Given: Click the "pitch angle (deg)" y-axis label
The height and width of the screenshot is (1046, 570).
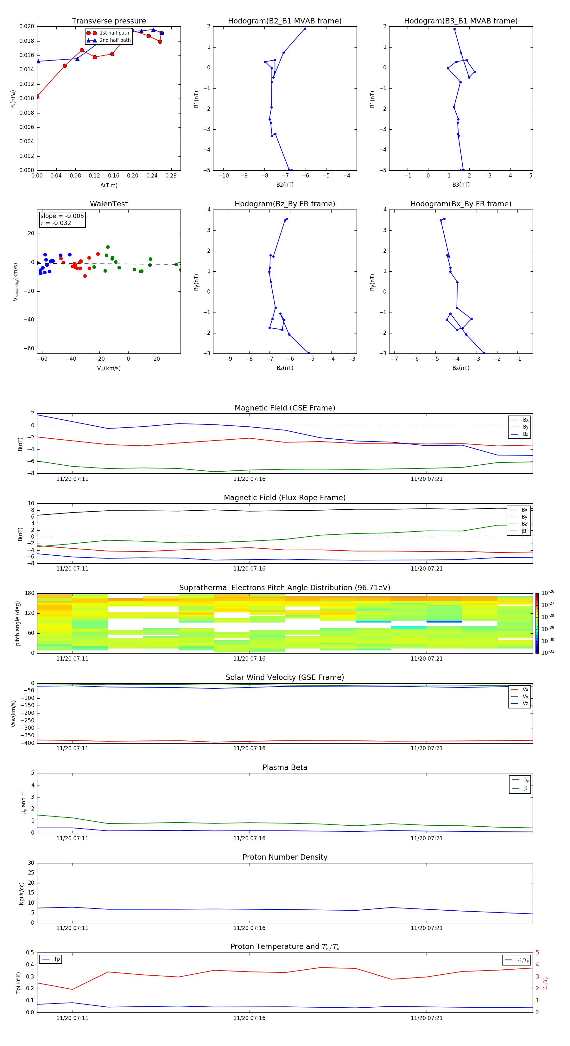Looking at the screenshot, I should (17, 623).
